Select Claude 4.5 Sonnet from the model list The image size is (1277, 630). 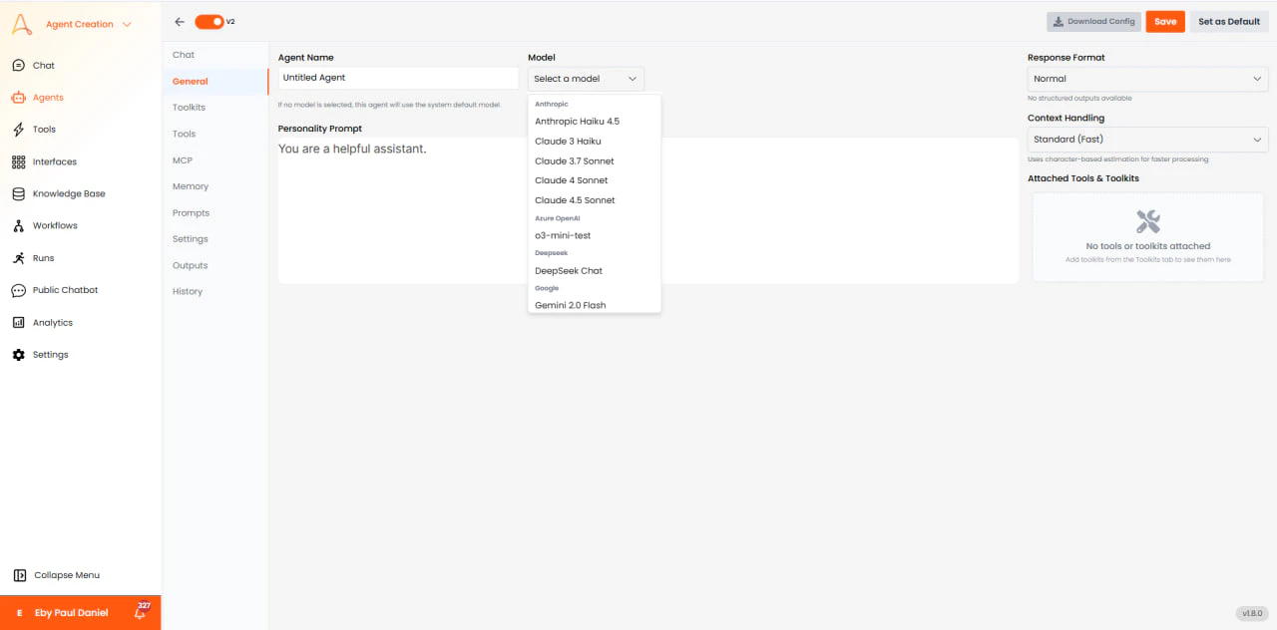point(575,199)
